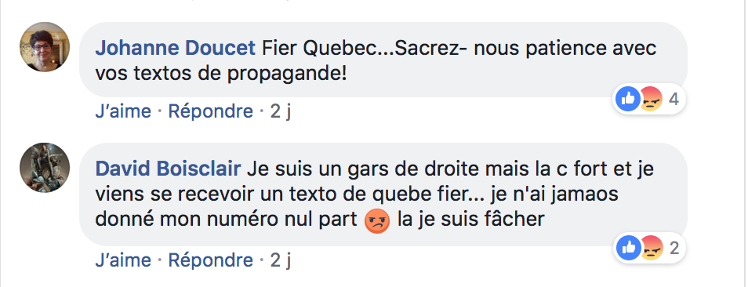The image size is (748, 287).
Task: Click the blue thumbs-up reaction on David's comment
Action: (x=628, y=248)
